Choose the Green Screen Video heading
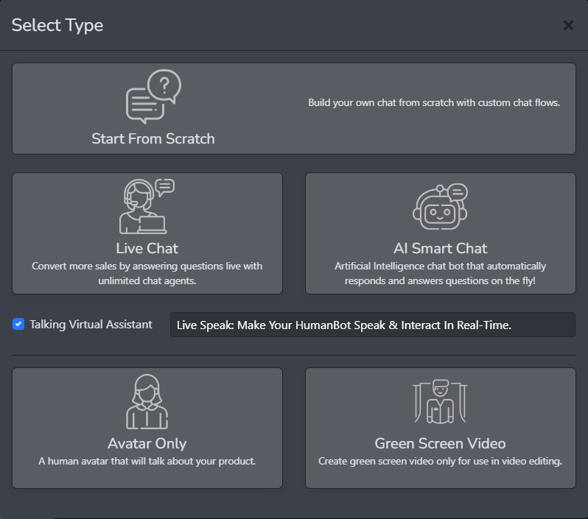The image size is (588, 519). pos(440,444)
